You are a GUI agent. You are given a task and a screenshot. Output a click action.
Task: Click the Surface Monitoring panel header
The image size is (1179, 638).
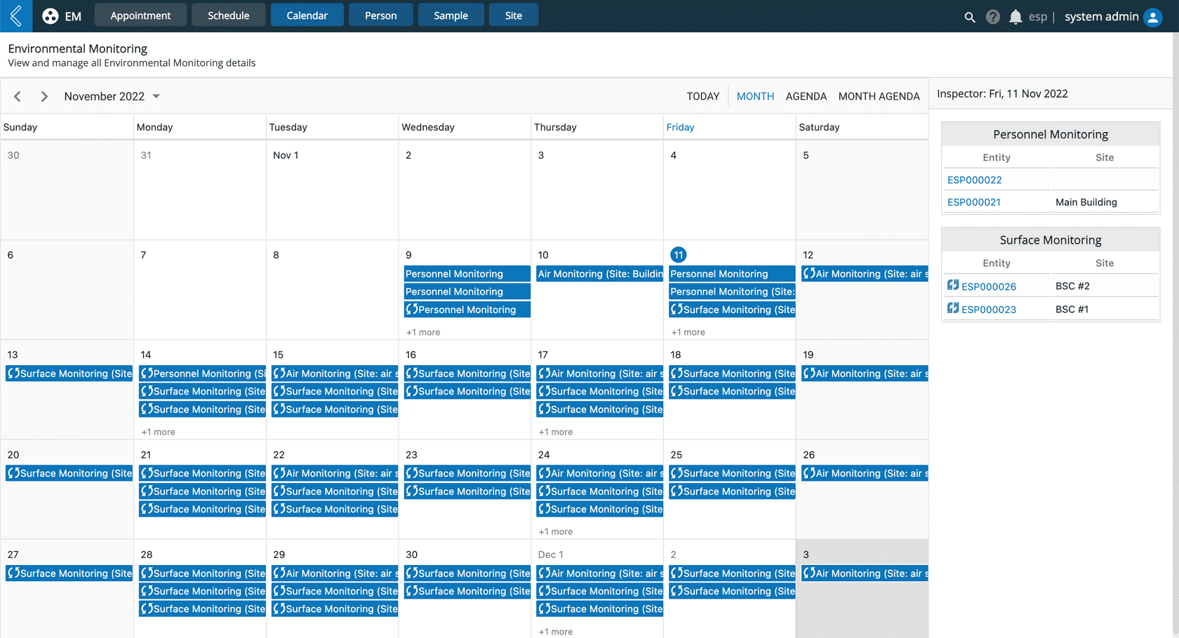(1051, 240)
